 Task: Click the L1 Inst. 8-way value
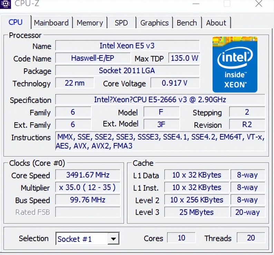coord(248,187)
